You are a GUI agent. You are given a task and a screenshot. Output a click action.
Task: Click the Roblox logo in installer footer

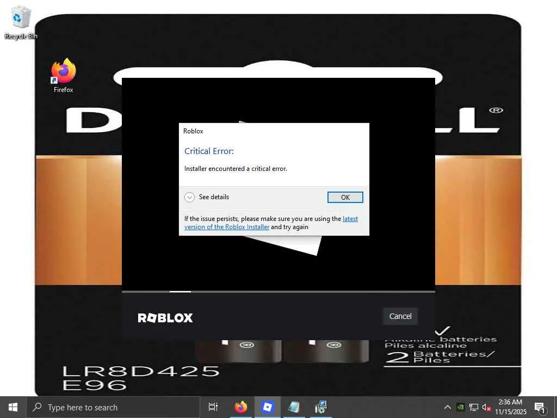(x=165, y=318)
